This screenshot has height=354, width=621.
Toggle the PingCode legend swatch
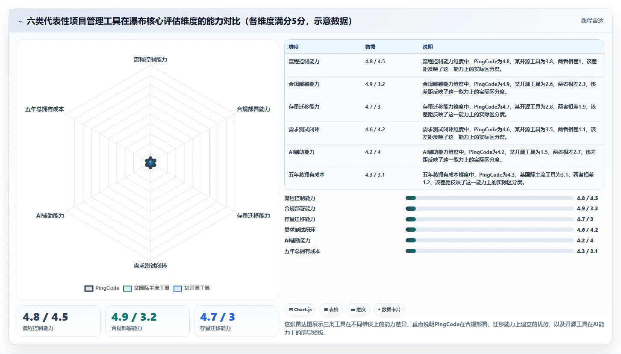[x=89, y=288]
